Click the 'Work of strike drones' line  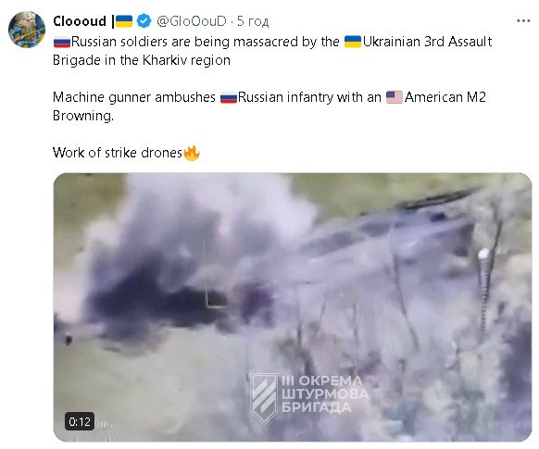118,153
